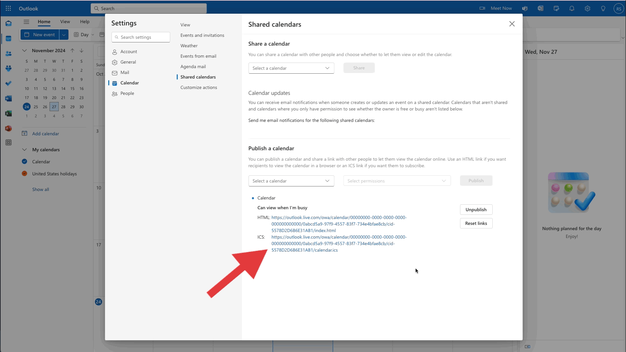Launch PowerPoint from left rail
The width and height of the screenshot is (626, 352).
tap(8, 128)
